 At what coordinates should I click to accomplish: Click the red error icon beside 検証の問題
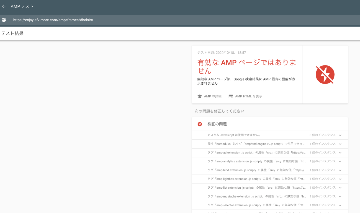[200, 124]
